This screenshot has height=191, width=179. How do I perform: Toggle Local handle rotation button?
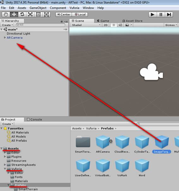80,15
